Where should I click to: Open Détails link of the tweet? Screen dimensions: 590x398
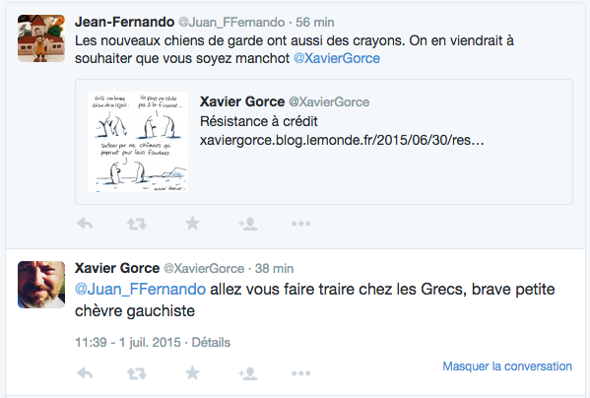tap(211, 342)
